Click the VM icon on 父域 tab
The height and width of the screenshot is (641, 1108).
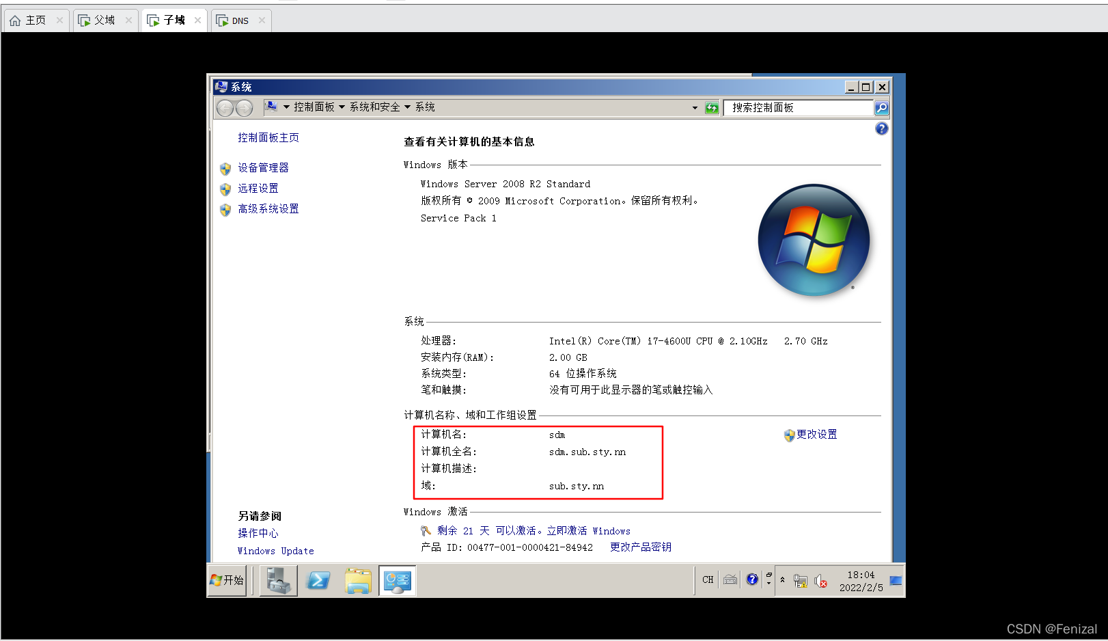(84, 21)
